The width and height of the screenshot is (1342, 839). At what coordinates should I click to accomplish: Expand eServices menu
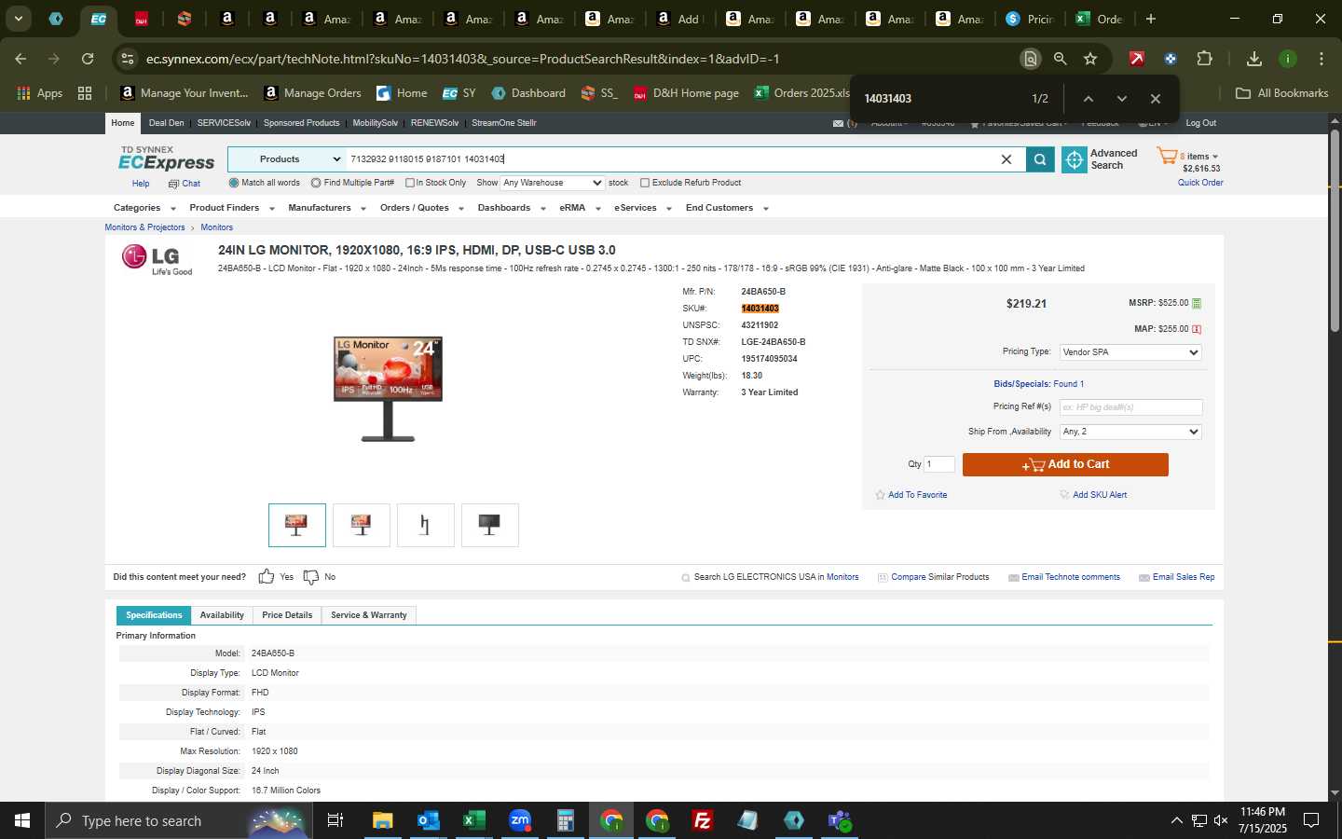click(x=643, y=208)
